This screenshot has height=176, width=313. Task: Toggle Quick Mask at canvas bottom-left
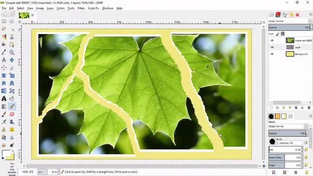[x=20, y=166]
